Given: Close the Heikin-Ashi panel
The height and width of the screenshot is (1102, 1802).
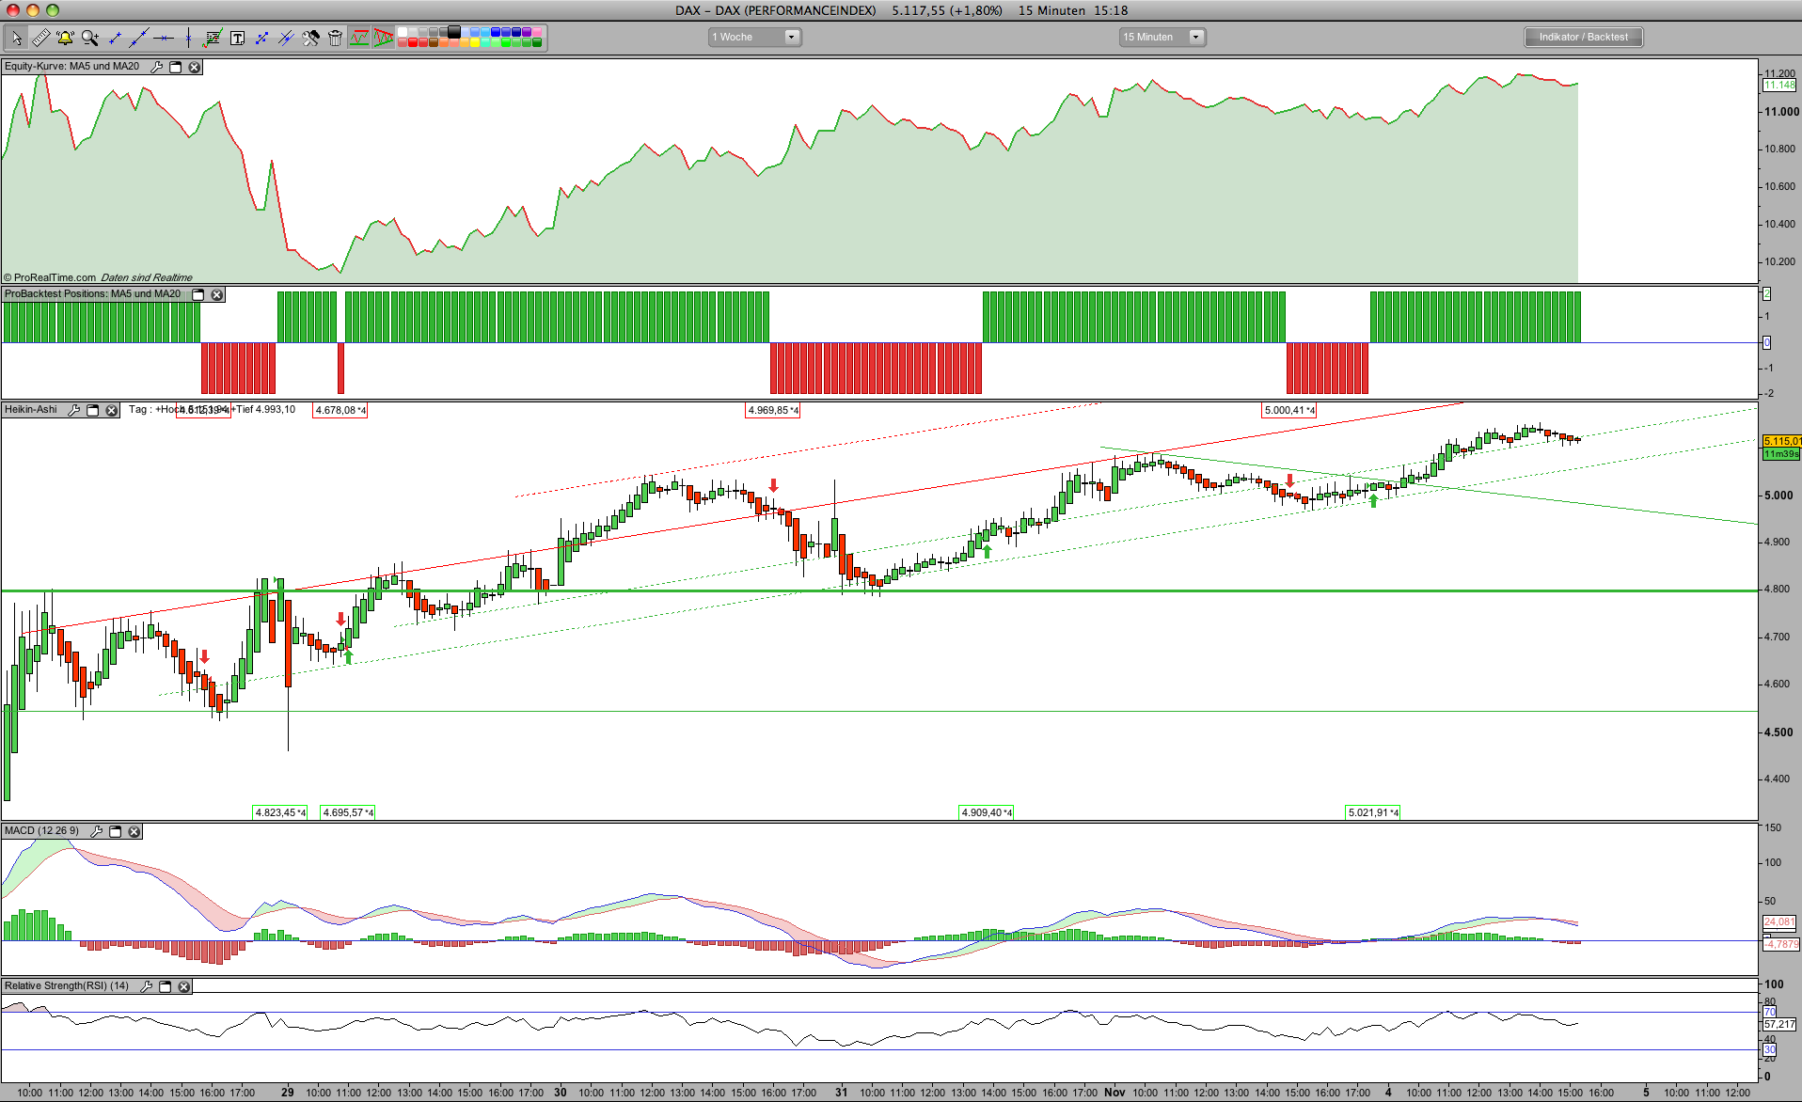Looking at the screenshot, I should point(112,410).
